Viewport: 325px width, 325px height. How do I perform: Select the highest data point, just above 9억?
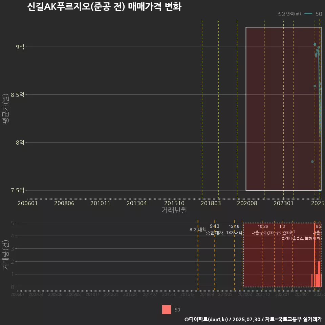click(315, 45)
